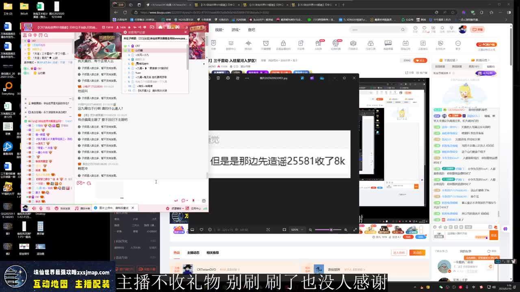Click the zoom-in magnifier in image viewer
The image size is (520, 292).
(346, 230)
